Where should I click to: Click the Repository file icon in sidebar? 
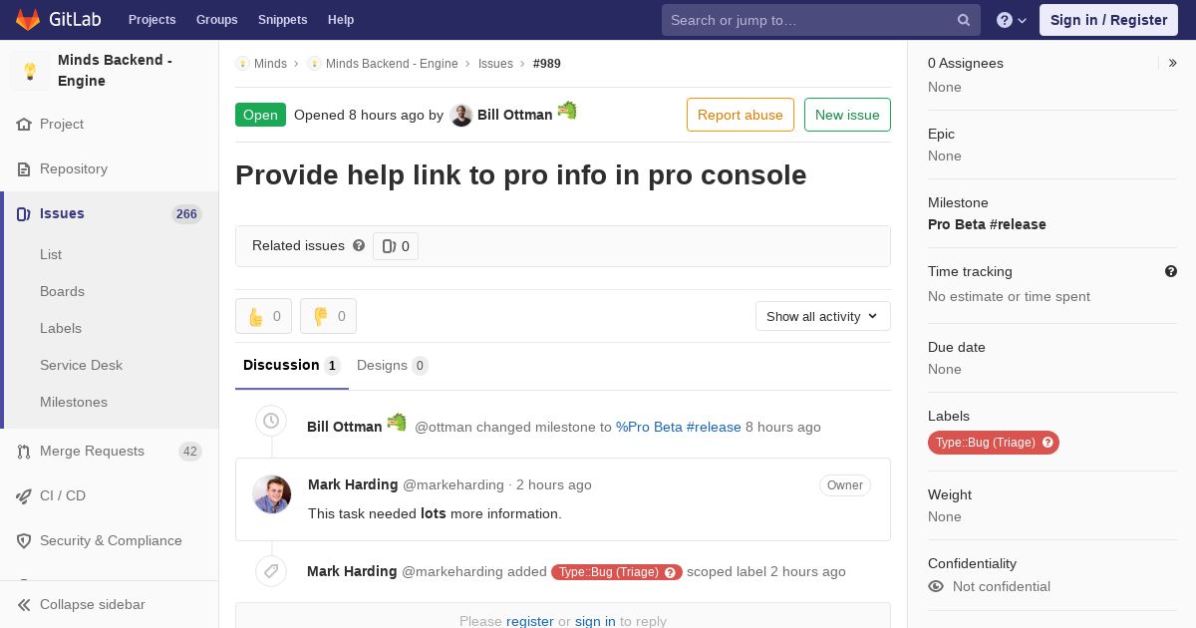[x=24, y=169]
